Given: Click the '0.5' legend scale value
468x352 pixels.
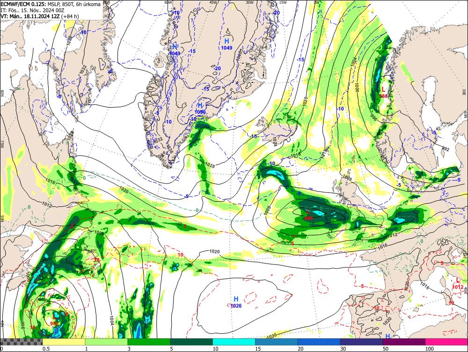Looking at the screenshot, I should pos(46,349).
